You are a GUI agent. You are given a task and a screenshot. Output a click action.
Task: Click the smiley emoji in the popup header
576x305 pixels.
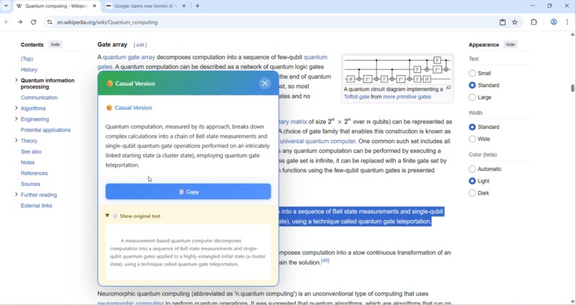[109, 84]
